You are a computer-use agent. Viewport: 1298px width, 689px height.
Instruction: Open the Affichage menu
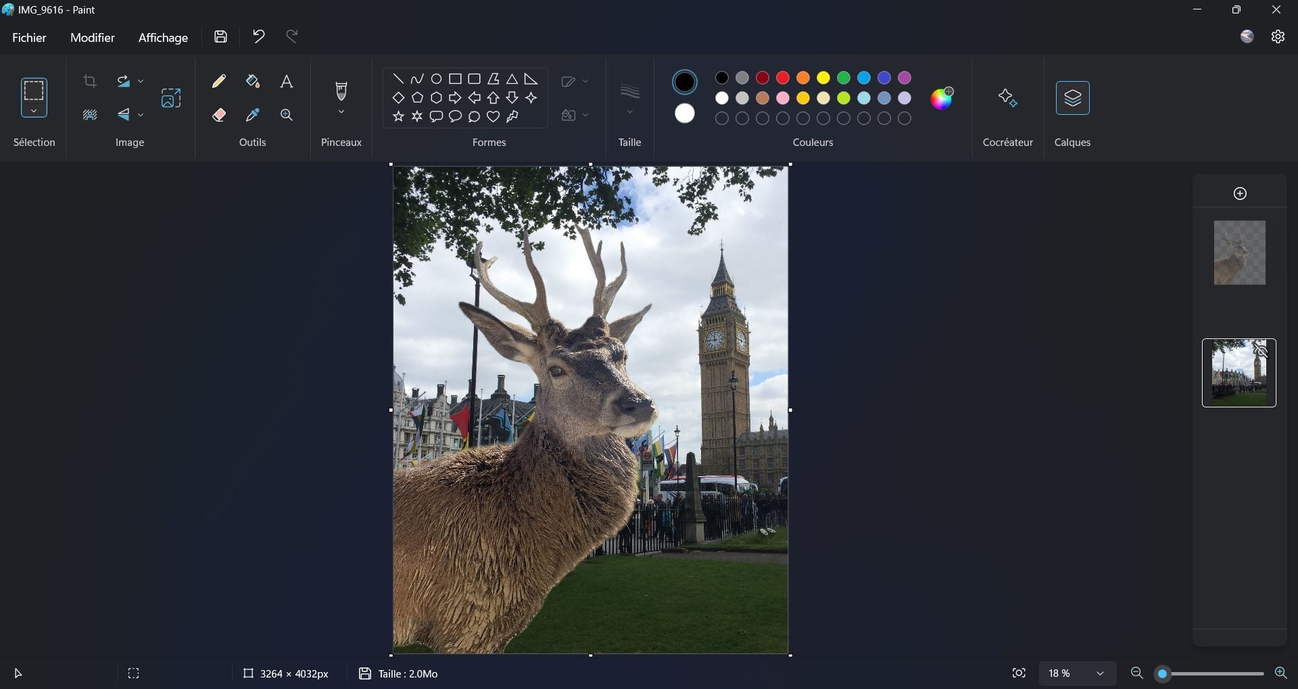163,38
